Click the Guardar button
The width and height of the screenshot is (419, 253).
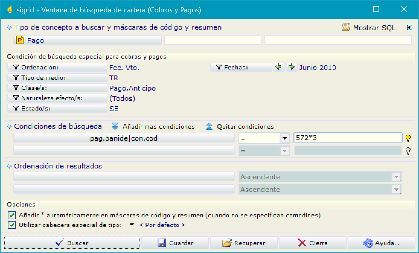[x=175, y=243]
